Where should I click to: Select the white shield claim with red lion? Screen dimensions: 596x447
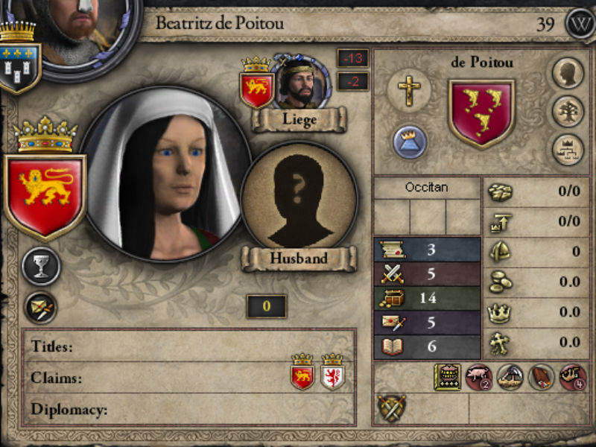(x=332, y=372)
